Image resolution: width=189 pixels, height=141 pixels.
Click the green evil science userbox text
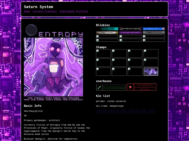(114, 87)
